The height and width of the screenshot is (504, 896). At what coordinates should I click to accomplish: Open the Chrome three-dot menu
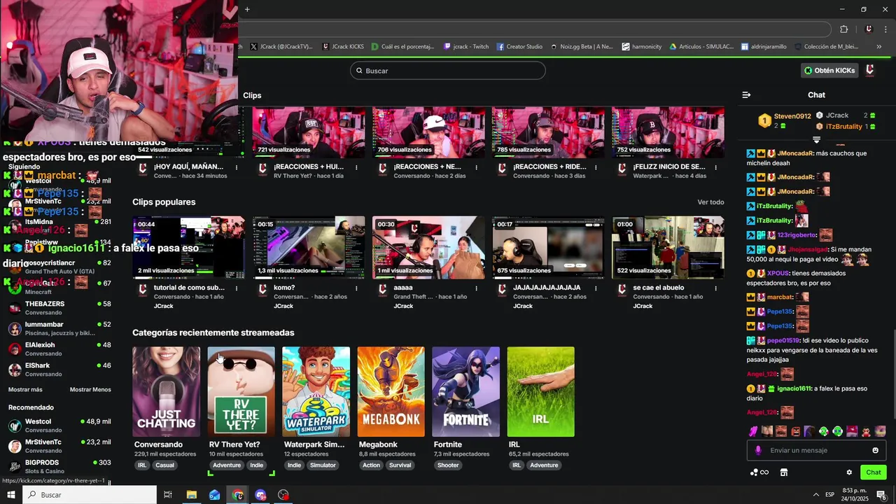[x=886, y=29]
